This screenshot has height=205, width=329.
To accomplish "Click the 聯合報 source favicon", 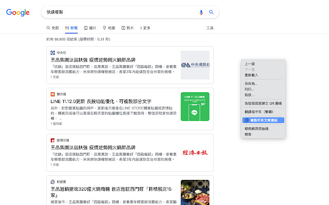I will (x=52, y=94).
